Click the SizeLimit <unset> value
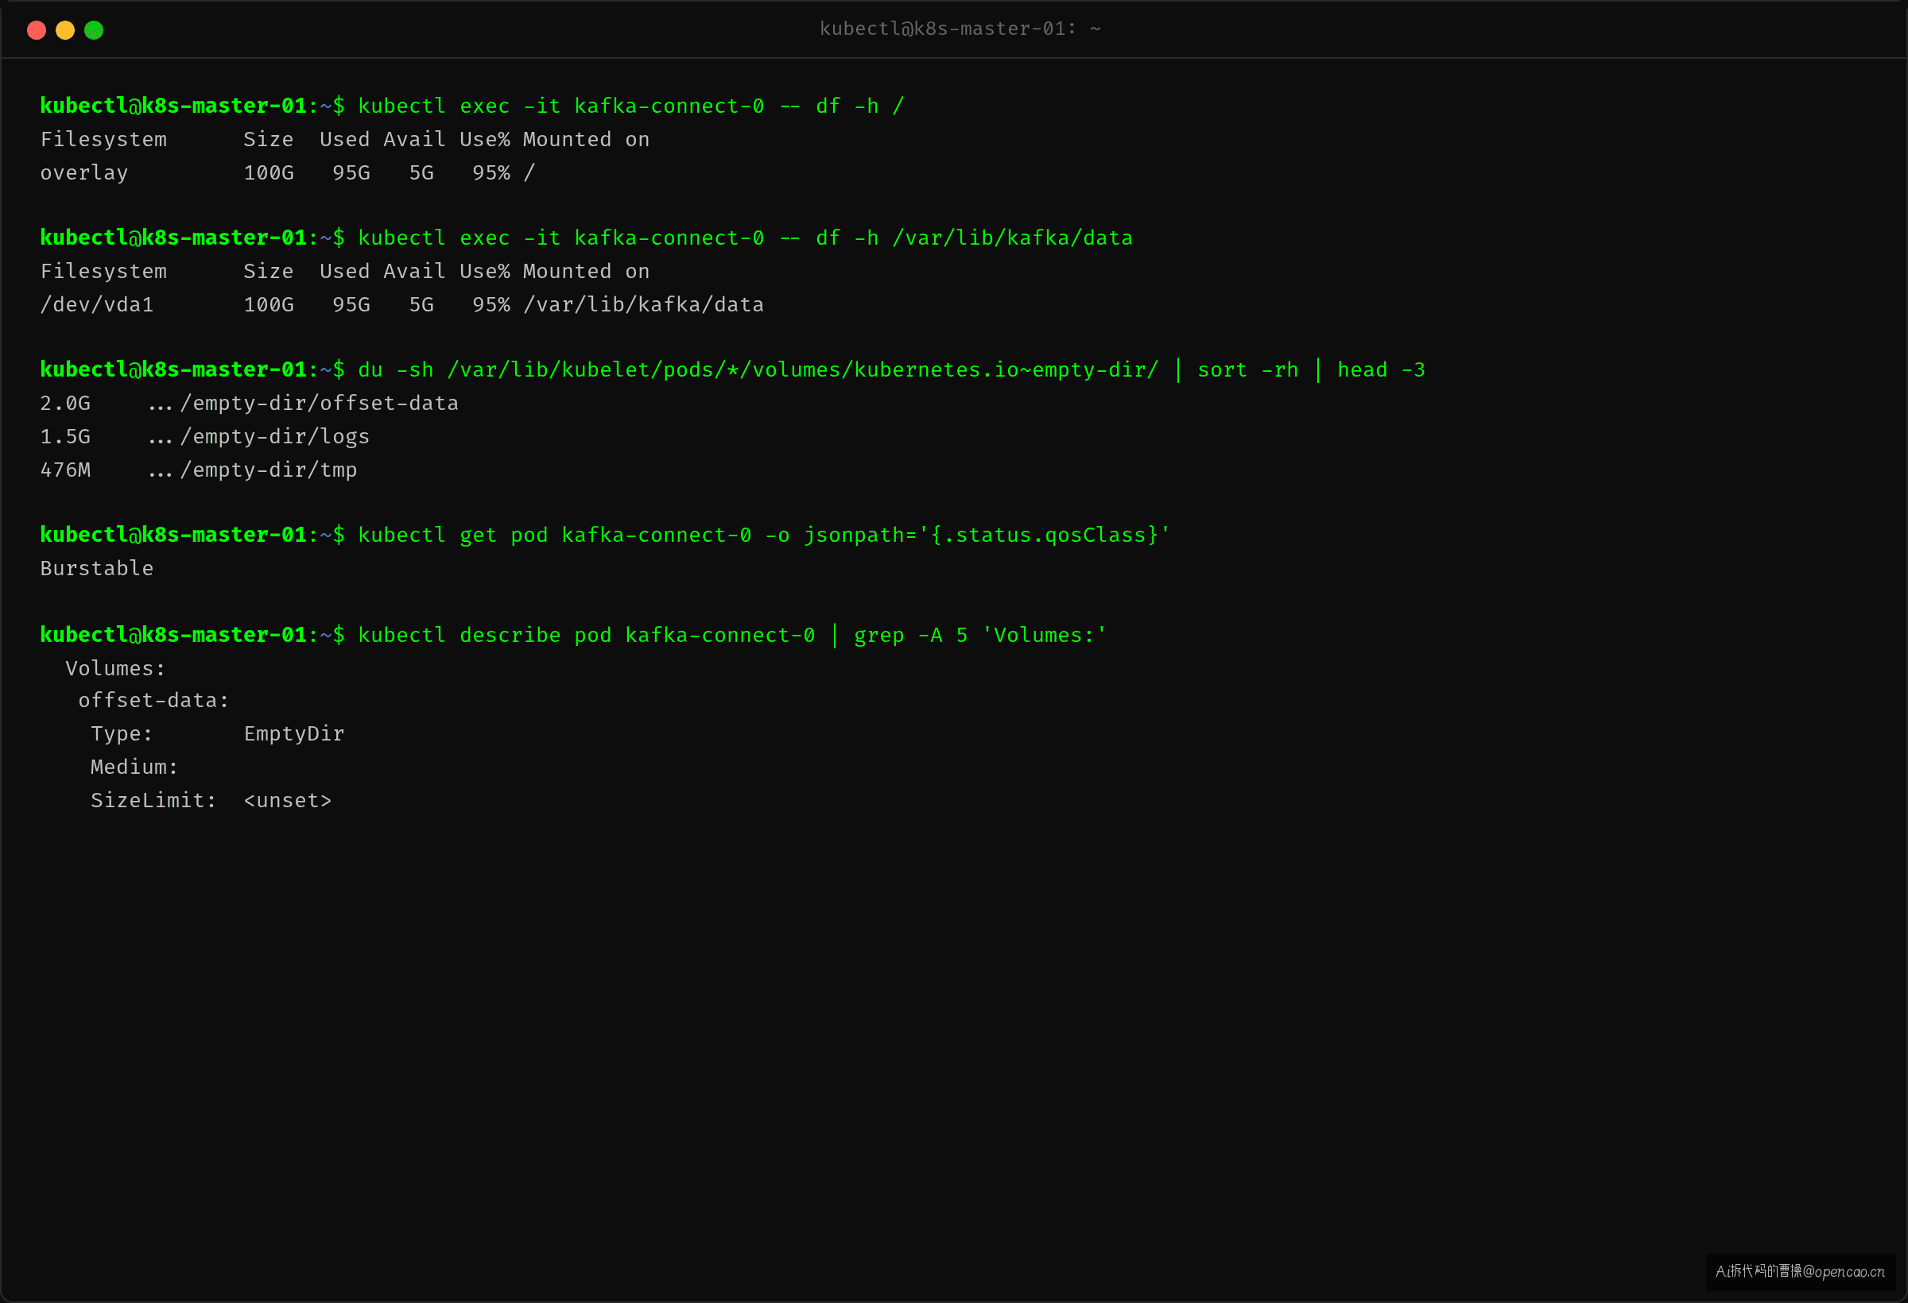Viewport: 1908px width, 1303px height. coord(287,801)
